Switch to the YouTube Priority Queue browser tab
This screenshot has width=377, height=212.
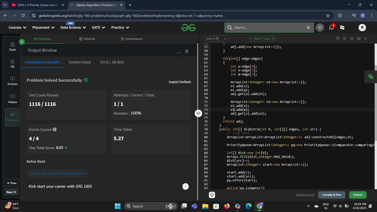pyautogui.click(x=38, y=5)
